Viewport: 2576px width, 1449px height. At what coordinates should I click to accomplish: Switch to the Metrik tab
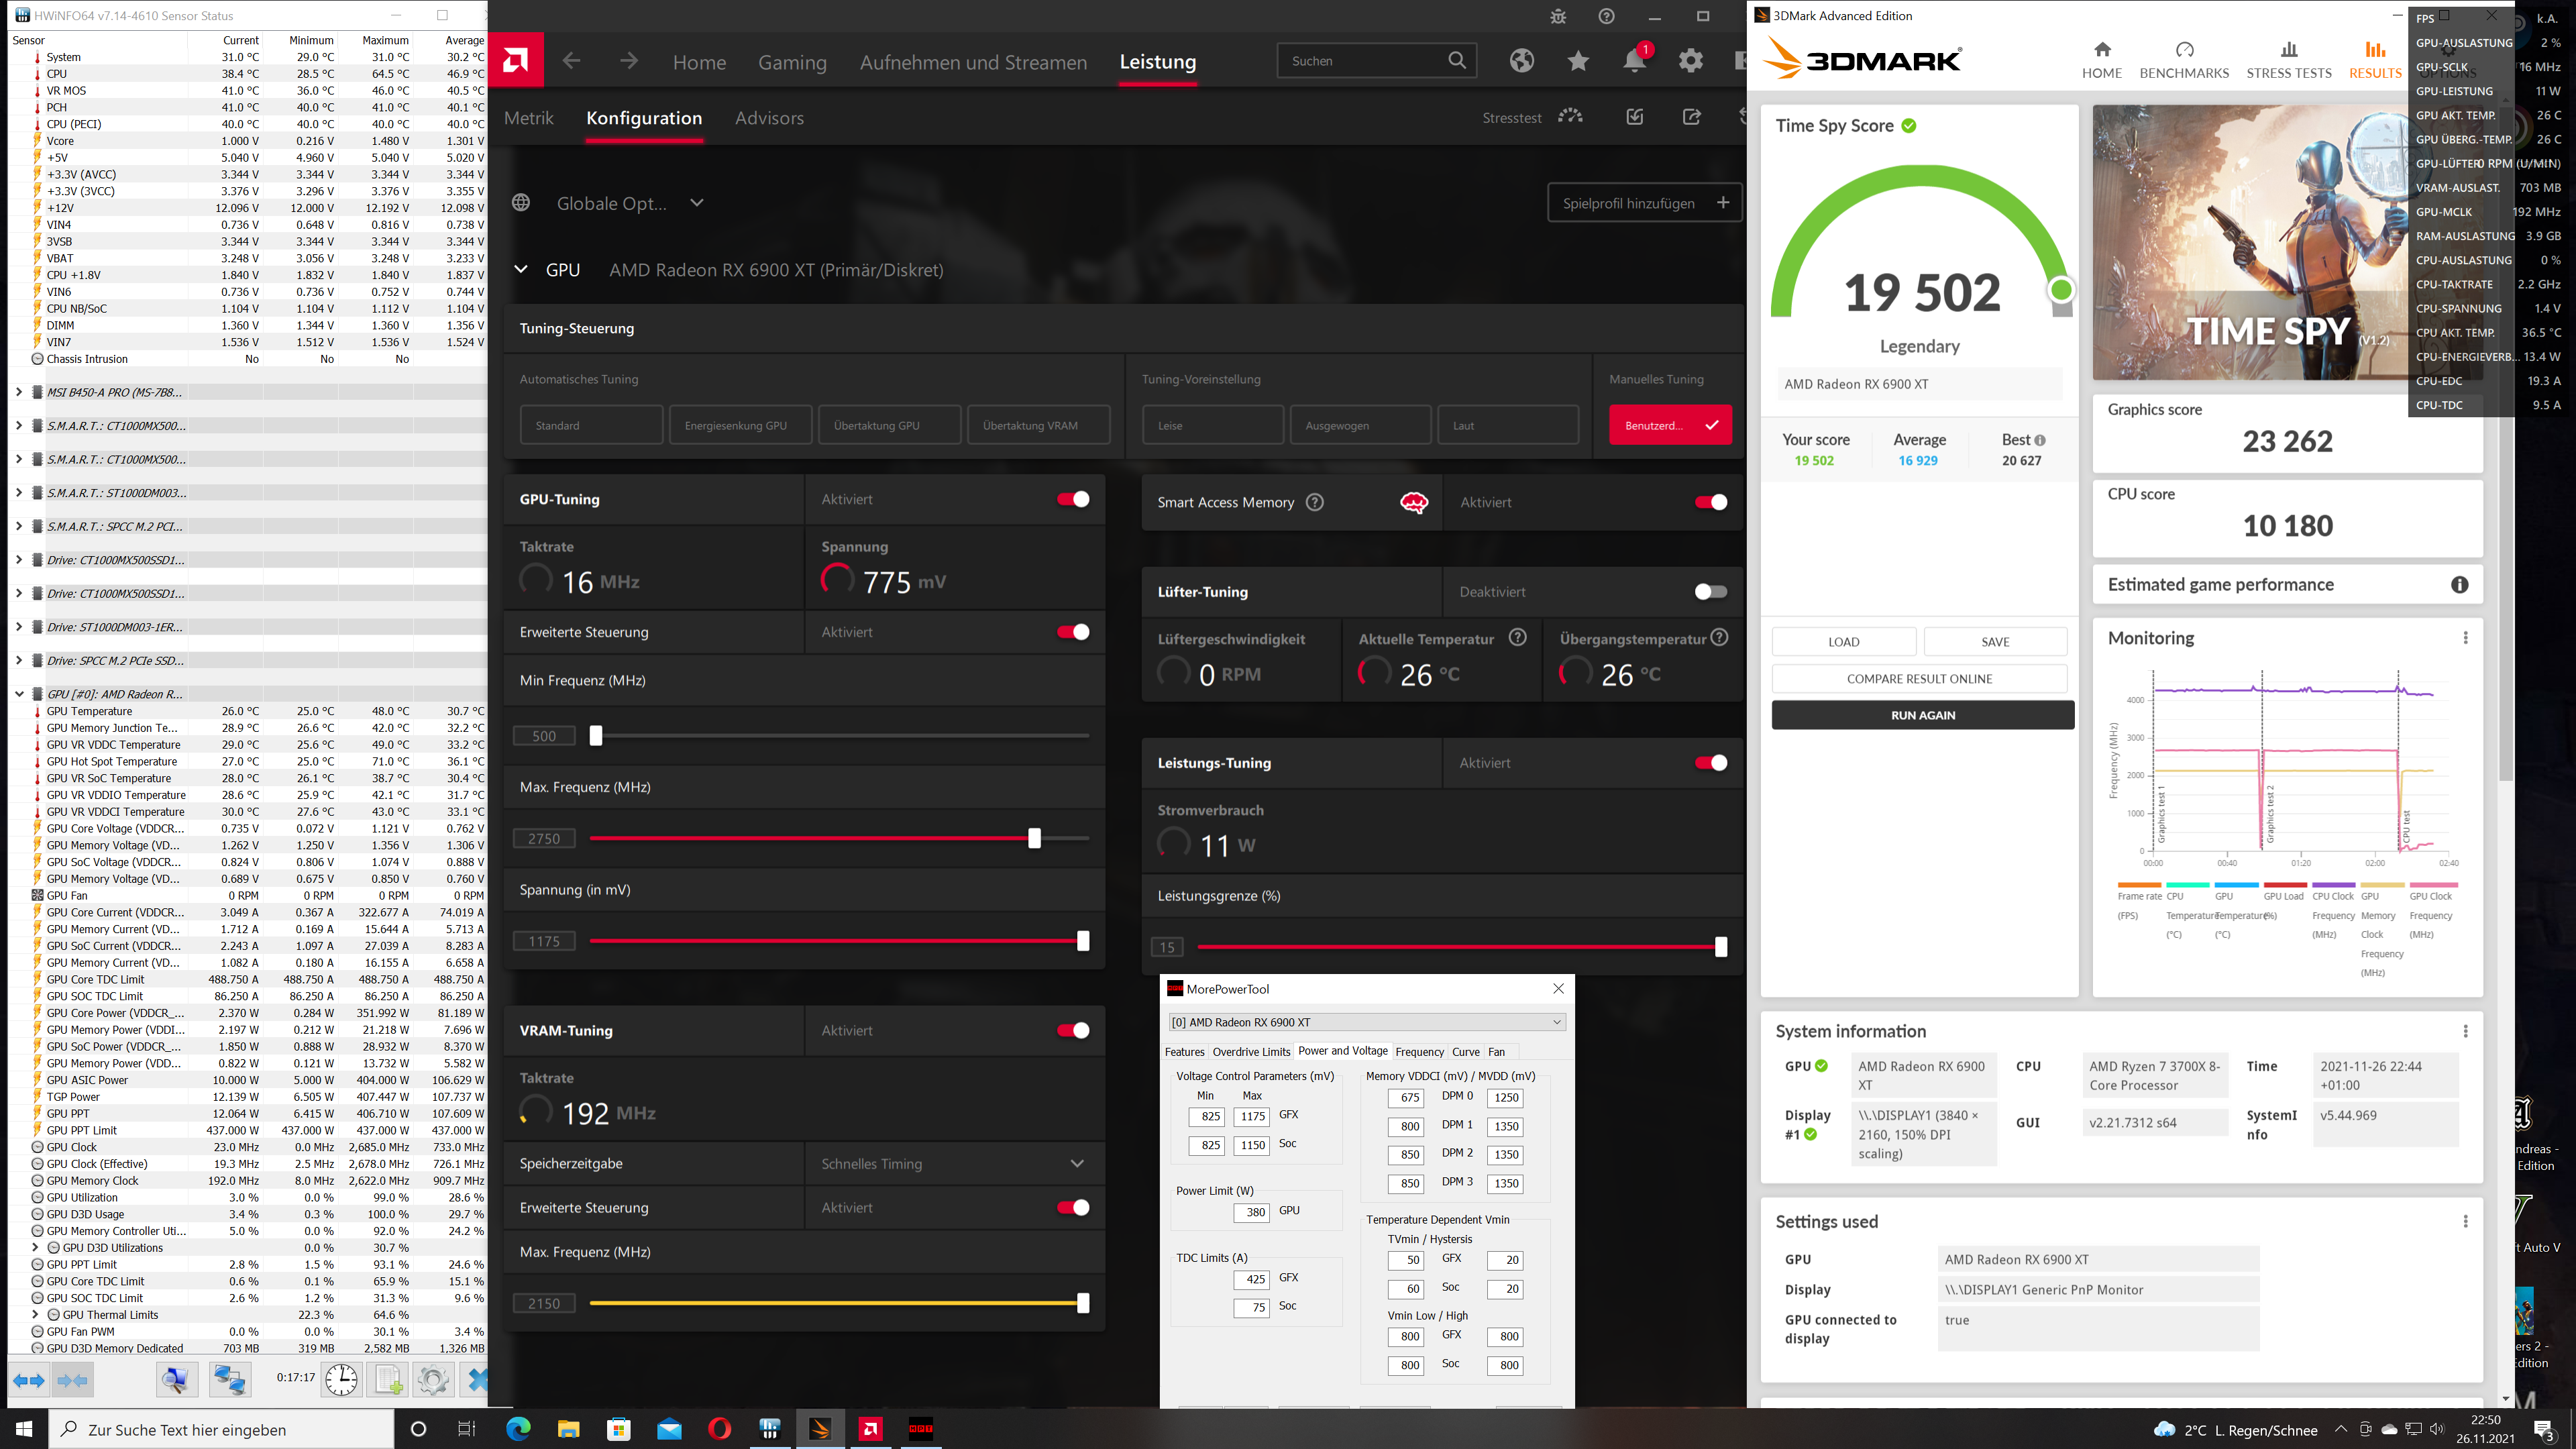click(528, 118)
